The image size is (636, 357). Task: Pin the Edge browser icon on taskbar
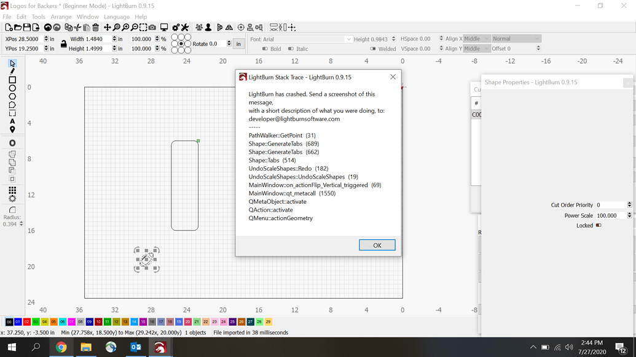111,347
